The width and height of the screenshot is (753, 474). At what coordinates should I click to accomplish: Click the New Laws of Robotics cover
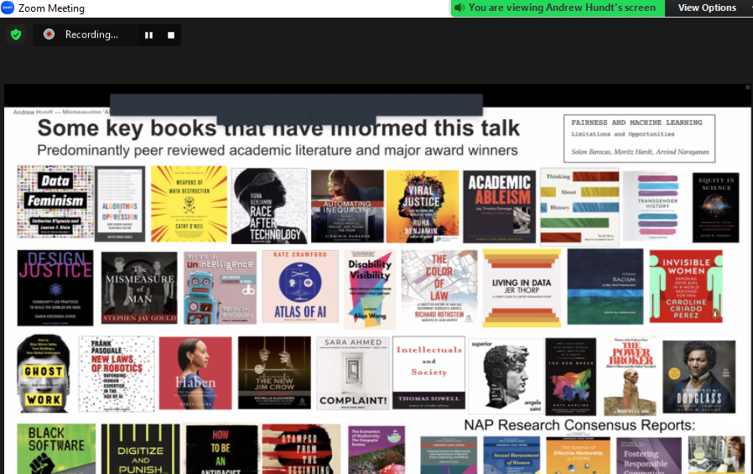tap(117, 373)
